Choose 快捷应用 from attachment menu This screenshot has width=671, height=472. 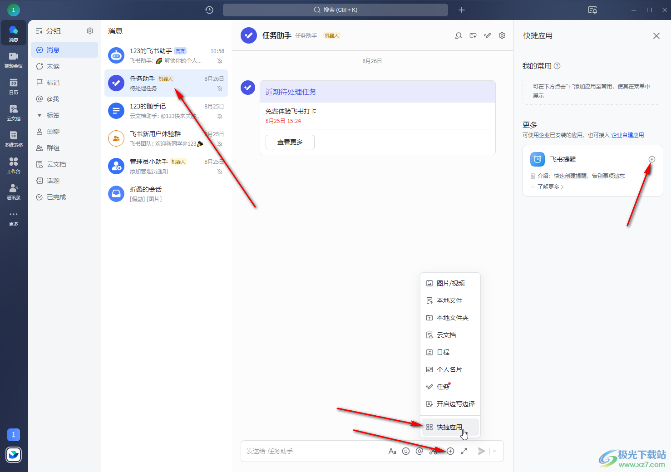point(450,427)
